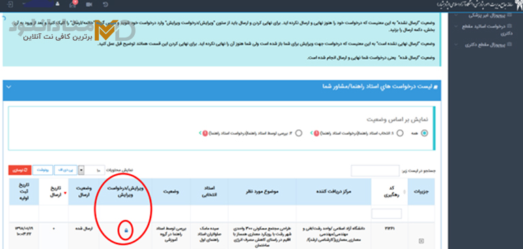This screenshot has height=249, width=523.
Task: Select the همه radio button
Action: click(x=425, y=133)
